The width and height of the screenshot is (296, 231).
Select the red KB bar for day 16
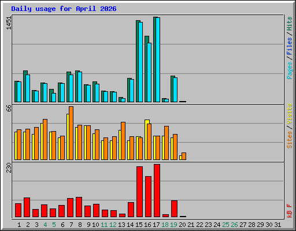pos(148,196)
